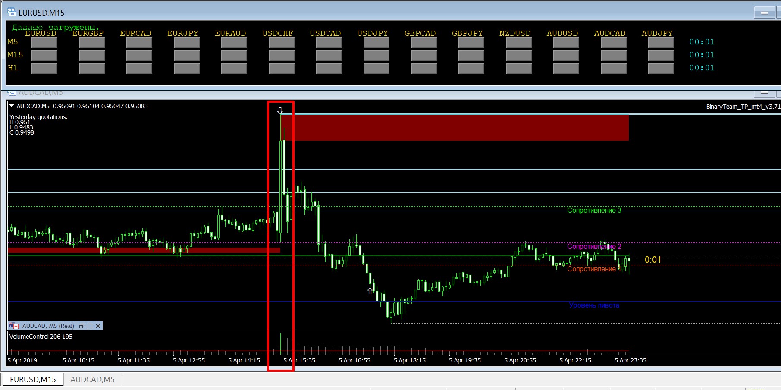Click the 'VolumeControl 206 195' indicator label

coord(41,337)
